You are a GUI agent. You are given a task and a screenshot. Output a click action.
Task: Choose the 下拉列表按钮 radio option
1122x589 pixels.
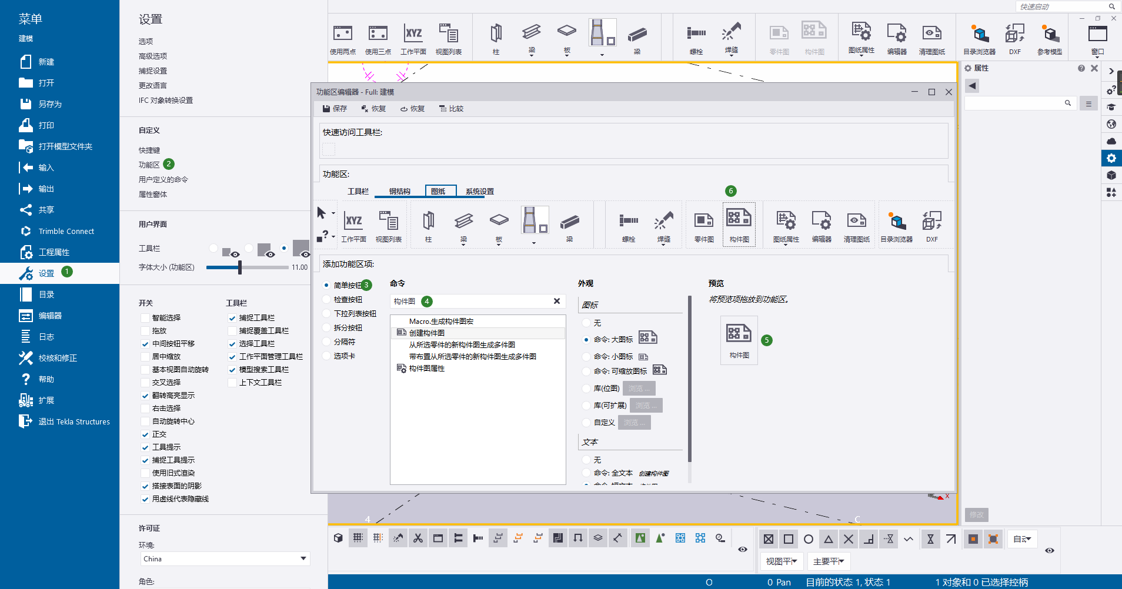pyautogui.click(x=326, y=313)
